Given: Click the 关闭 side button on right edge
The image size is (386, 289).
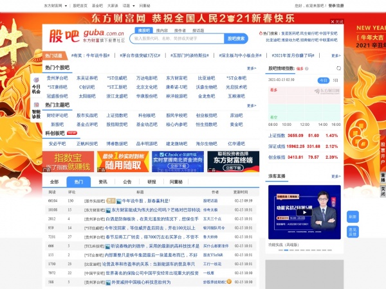Looking at the screenshot, I should (383, 191).
